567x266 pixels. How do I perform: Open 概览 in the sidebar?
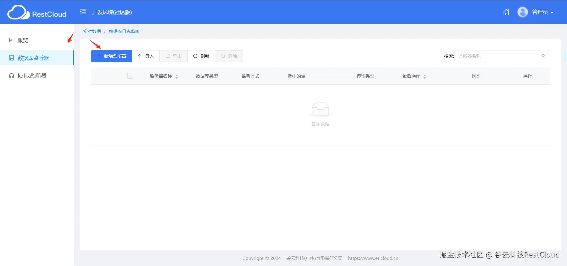click(37, 40)
